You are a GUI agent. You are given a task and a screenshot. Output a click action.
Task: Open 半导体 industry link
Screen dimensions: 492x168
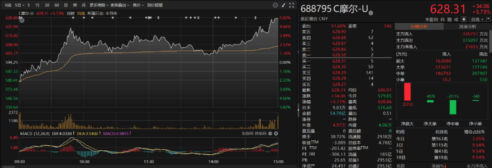[x=111, y=14]
